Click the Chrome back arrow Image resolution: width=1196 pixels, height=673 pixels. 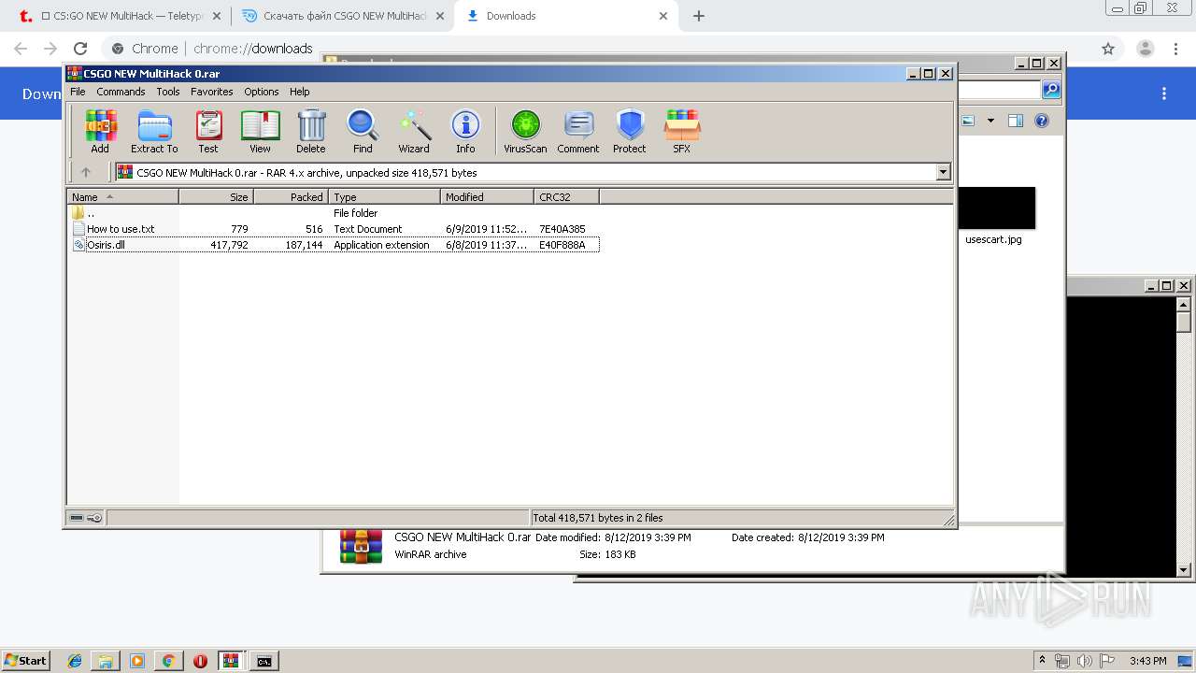tap(21, 49)
